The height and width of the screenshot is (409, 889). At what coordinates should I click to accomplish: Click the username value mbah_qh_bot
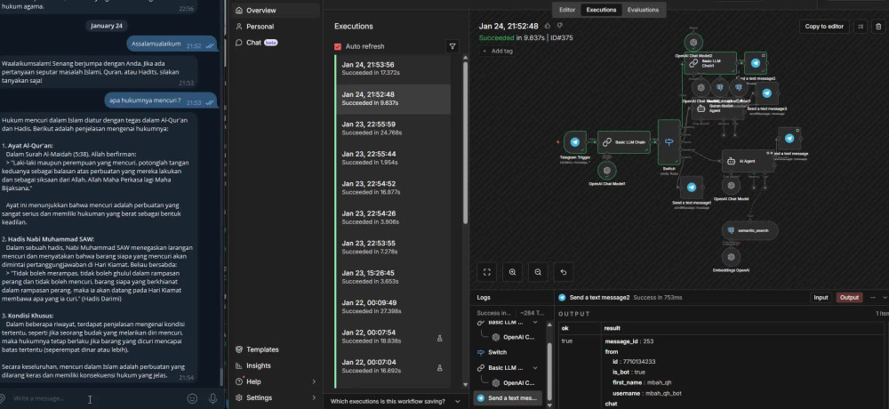[x=663, y=393]
